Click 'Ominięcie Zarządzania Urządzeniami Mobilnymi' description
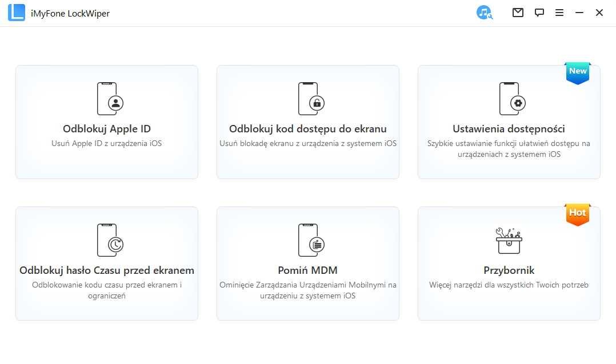Image resolution: width=616 pixels, height=364 pixels. pos(308,290)
